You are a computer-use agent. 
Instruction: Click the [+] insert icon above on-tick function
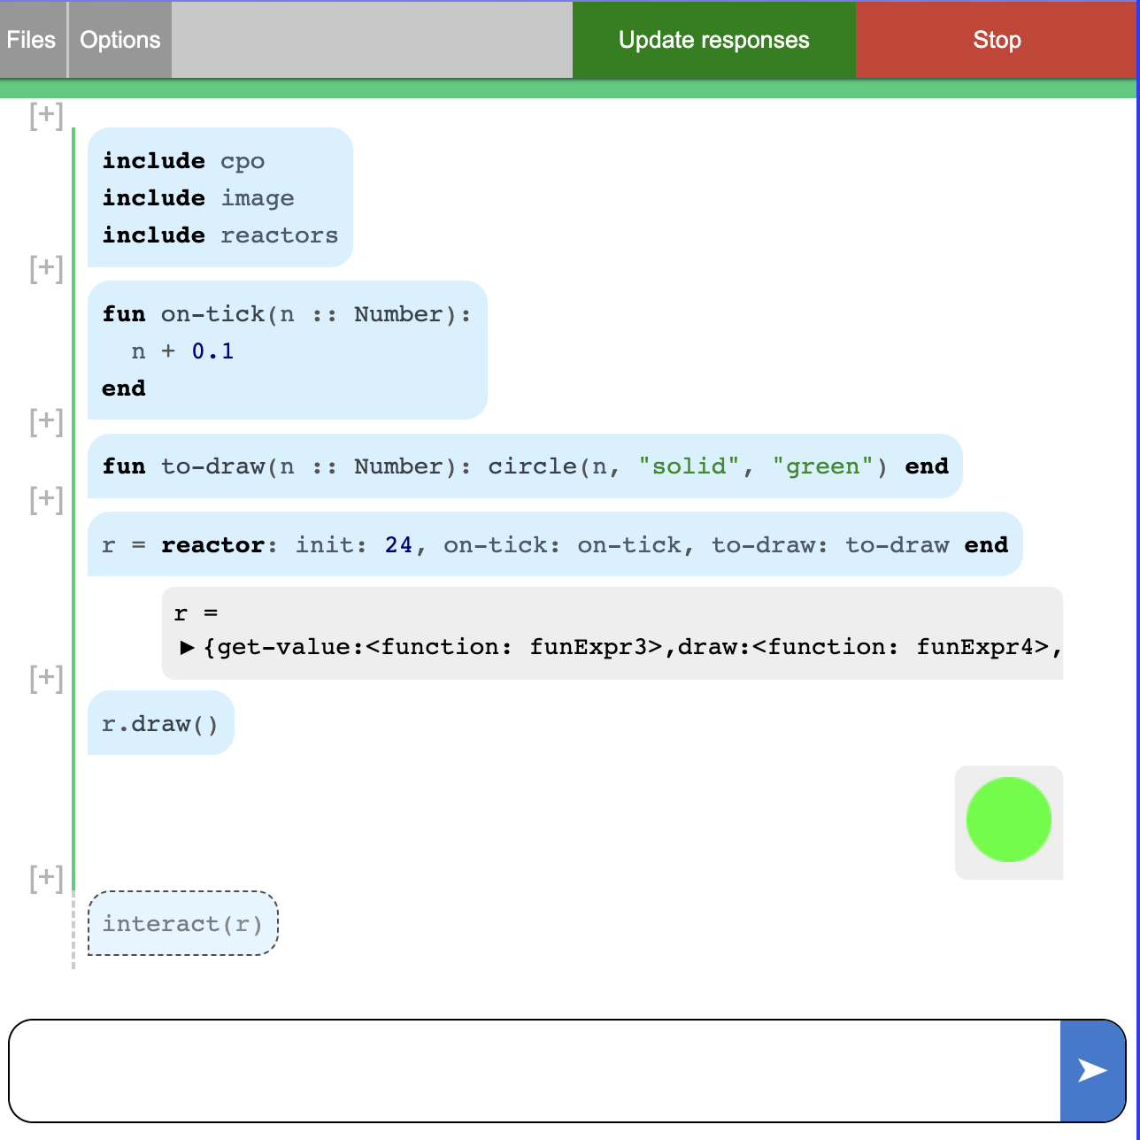(x=46, y=268)
